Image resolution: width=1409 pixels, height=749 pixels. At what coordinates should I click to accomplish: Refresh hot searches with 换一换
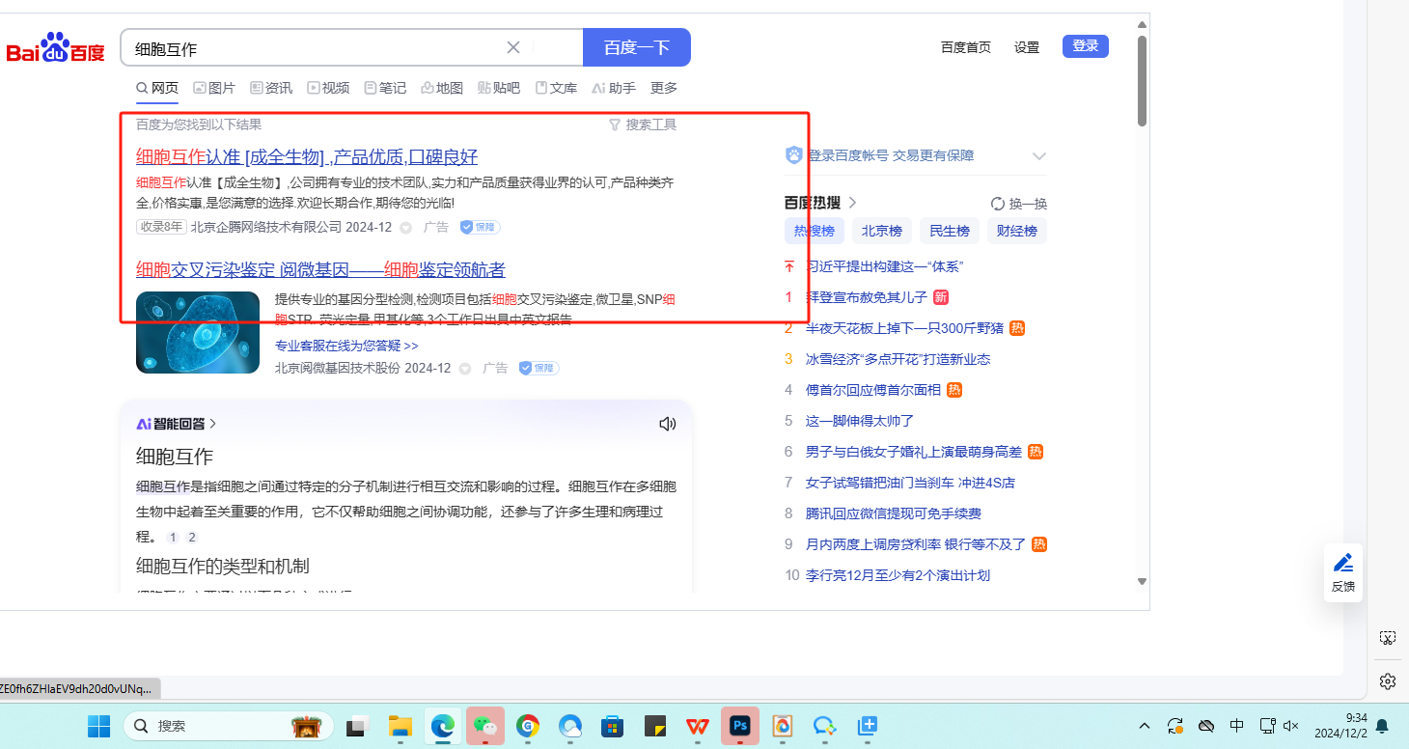pos(1018,204)
